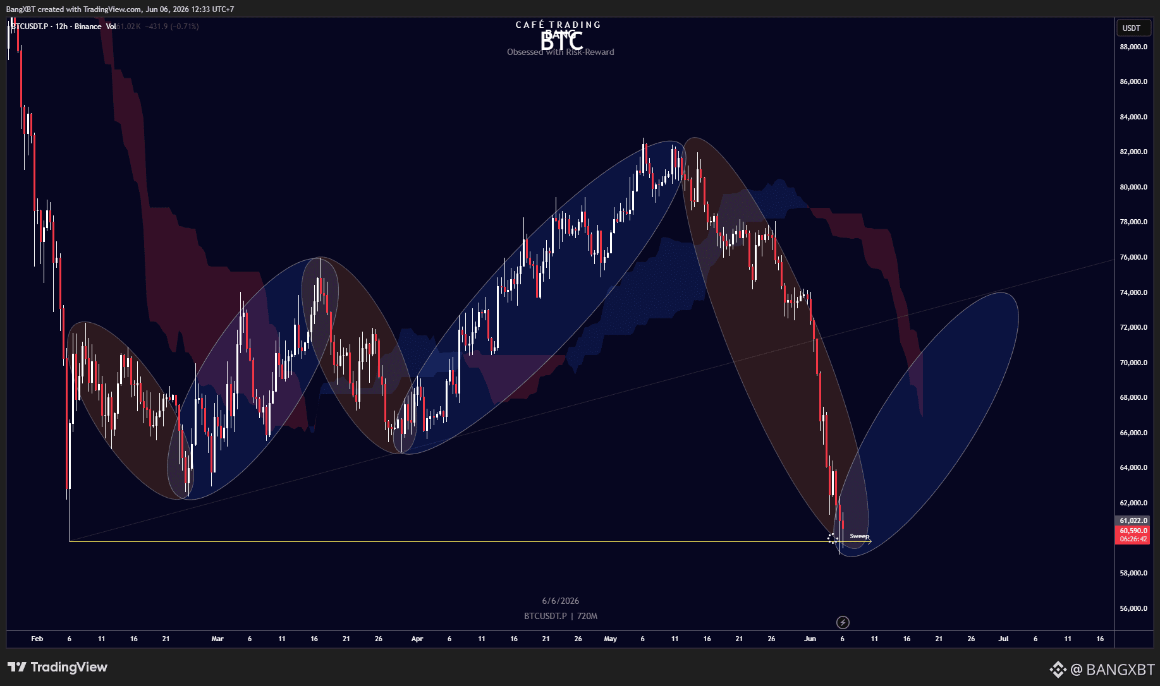Select the Sweep annotation label
This screenshot has width=1160, height=686.
point(859,536)
